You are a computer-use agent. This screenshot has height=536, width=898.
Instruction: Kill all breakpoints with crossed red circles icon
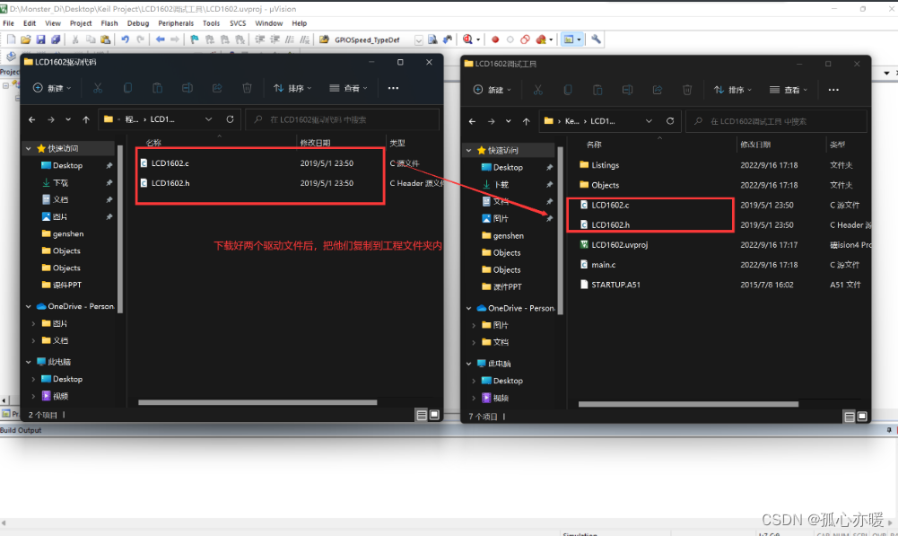tap(541, 40)
